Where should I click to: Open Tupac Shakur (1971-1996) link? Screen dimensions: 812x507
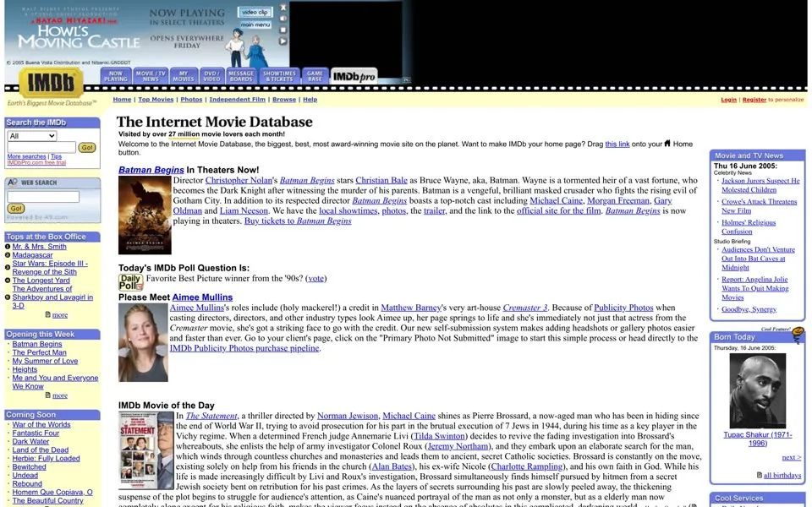tap(758, 439)
